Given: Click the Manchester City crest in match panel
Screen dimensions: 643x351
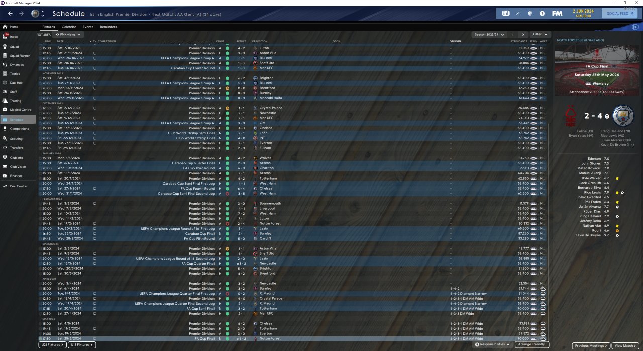Looking at the screenshot, I should coord(624,116).
